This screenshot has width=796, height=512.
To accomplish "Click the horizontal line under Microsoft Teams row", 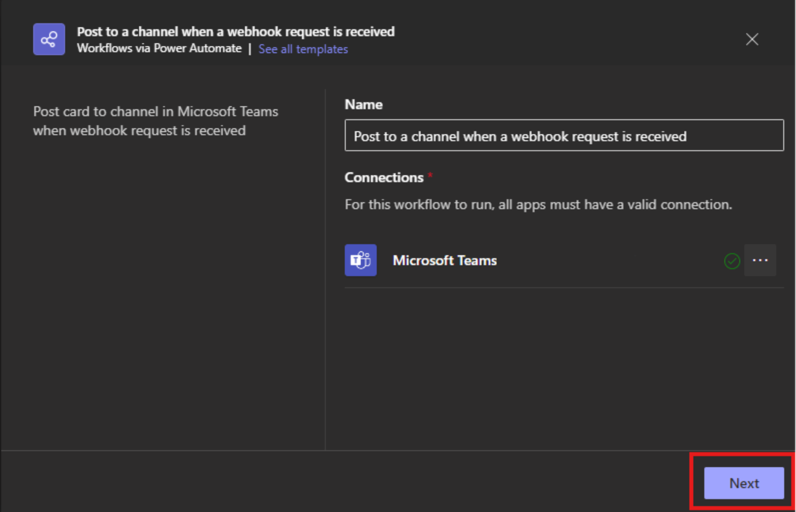I will pyautogui.click(x=564, y=287).
